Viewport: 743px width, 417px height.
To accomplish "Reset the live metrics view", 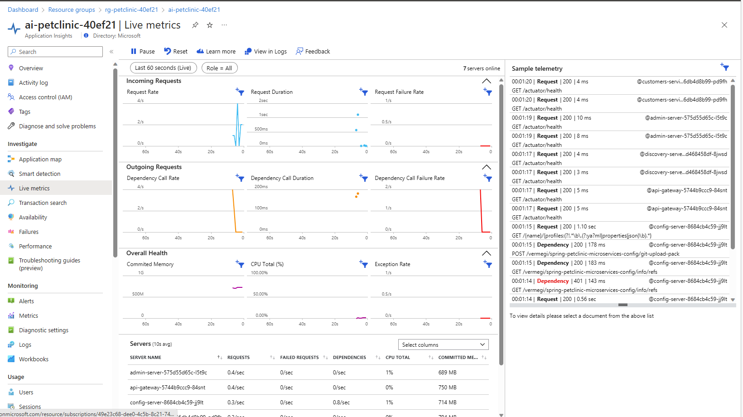I will coord(176,52).
